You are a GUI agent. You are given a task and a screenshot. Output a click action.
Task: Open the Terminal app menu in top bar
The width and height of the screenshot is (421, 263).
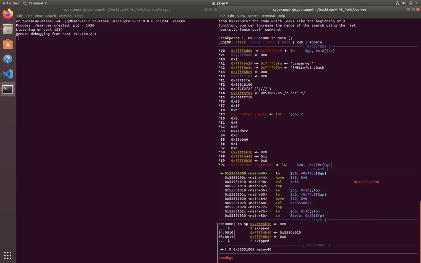pos(35,3)
